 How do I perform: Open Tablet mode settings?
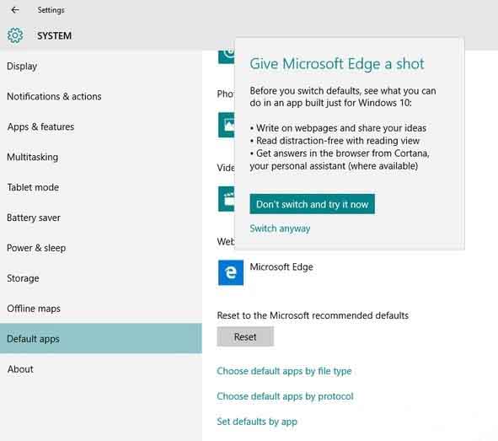pyautogui.click(x=100, y=187)
